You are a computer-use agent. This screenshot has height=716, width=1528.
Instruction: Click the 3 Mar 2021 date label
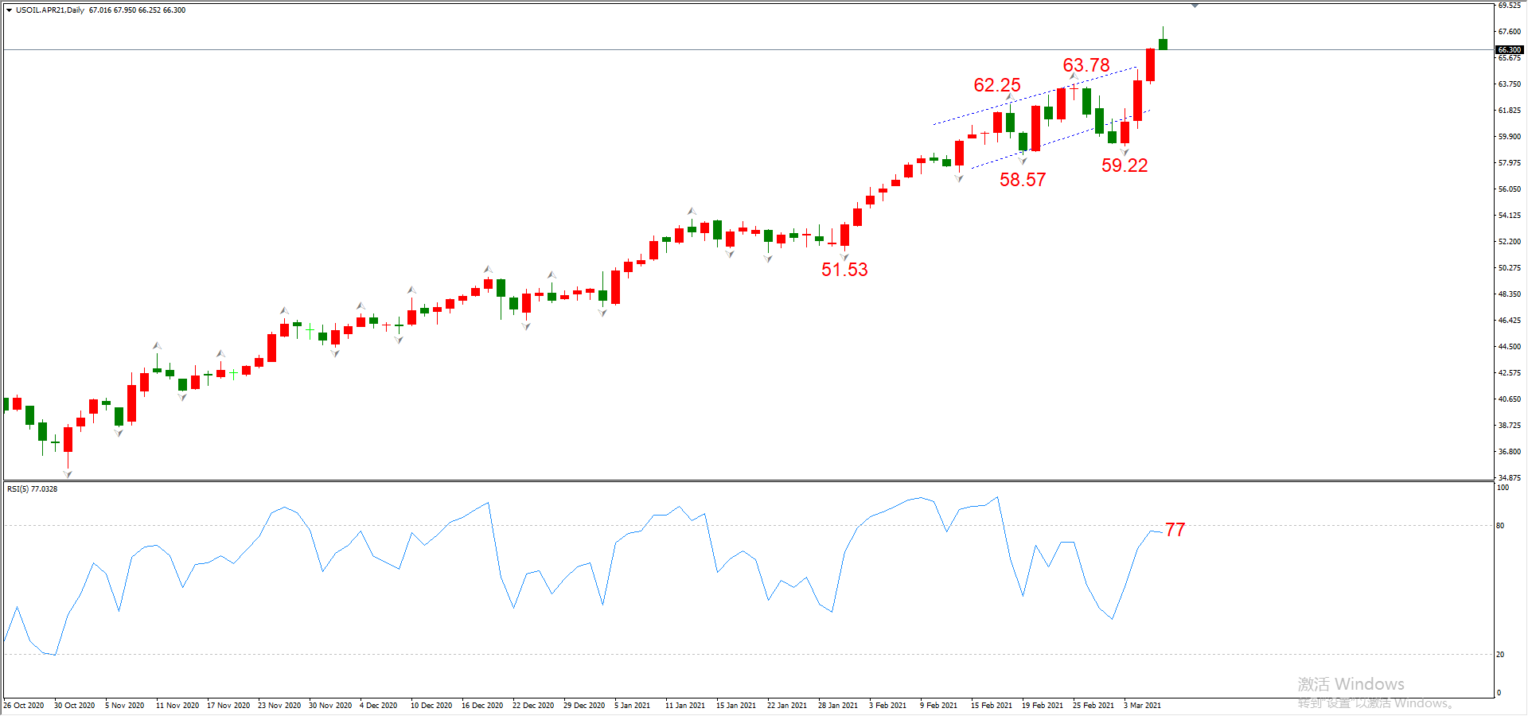1143,706
